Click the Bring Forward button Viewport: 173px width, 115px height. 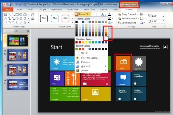pyautogui.click(x=127, y=14)
